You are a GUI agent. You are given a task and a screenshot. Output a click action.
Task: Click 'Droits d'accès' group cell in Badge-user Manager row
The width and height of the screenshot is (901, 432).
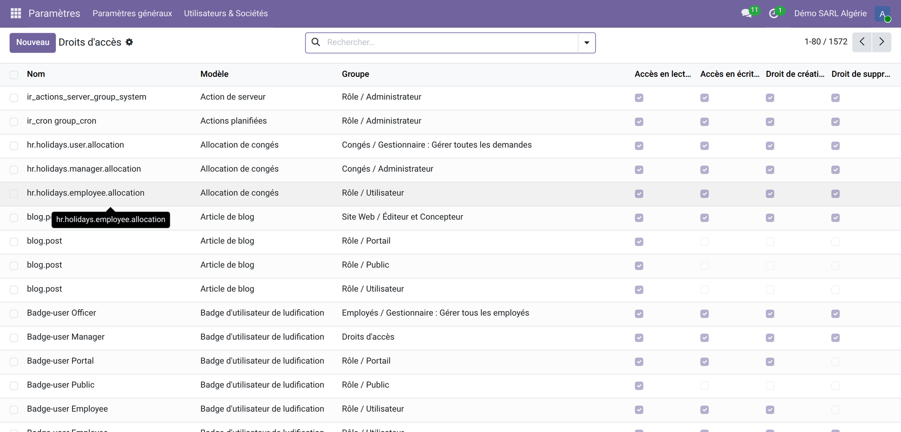(368, 337)
